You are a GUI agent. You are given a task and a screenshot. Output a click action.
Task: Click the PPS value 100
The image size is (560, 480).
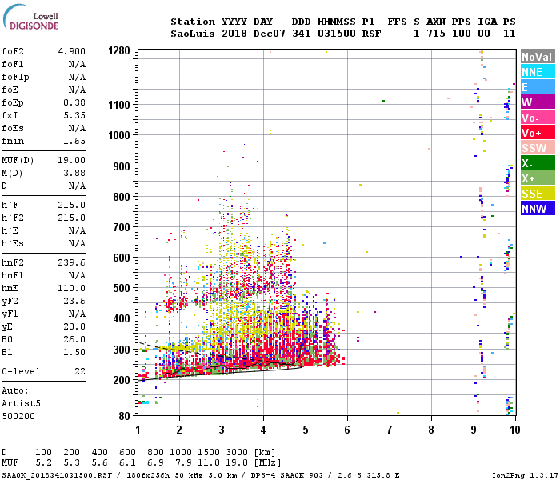click(x=462, y=34)
